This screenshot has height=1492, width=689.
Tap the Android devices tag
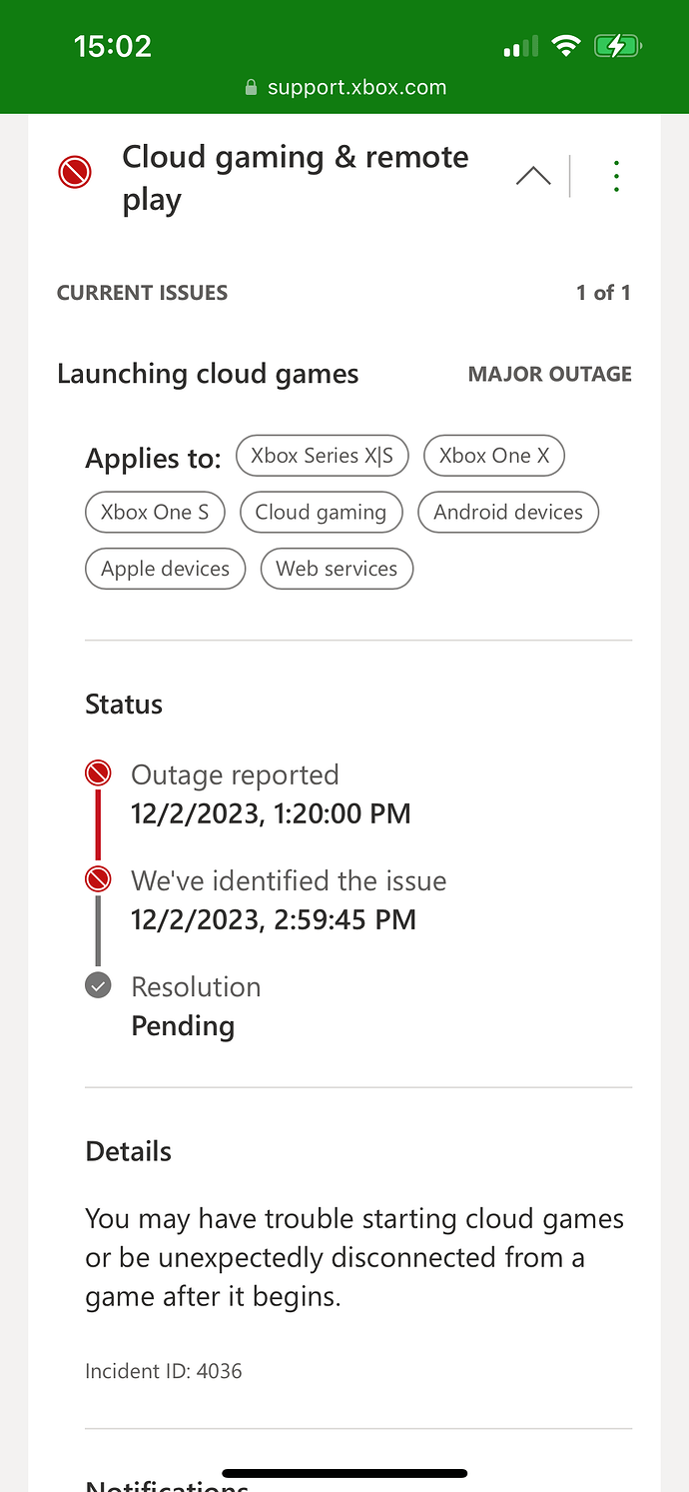coord(508,513)
